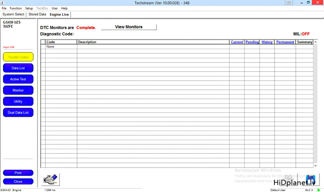
Task: Click the clear DTCs engine eraser icon
Action: coord(51,180)
